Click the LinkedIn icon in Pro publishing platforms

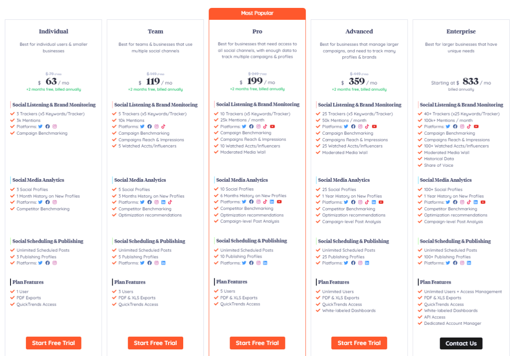(x=265, y=263)
